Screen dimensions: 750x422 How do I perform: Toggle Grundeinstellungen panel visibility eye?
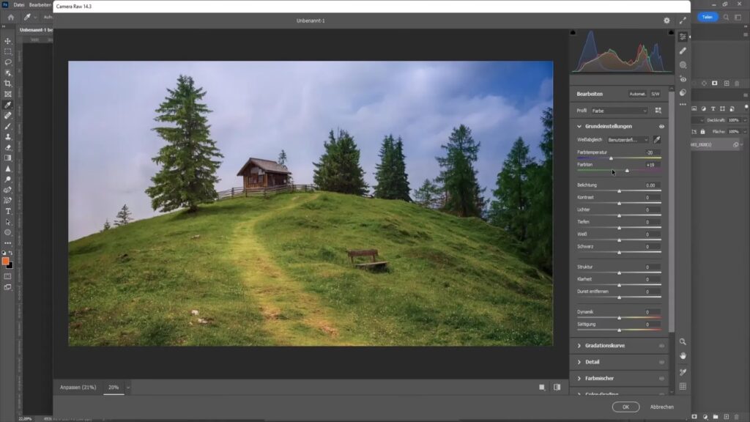point(661,127)
